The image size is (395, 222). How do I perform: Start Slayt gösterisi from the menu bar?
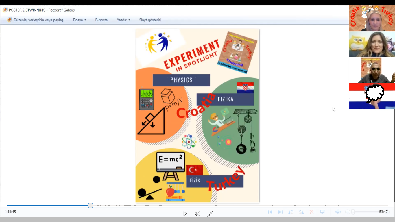coord(150,20)
